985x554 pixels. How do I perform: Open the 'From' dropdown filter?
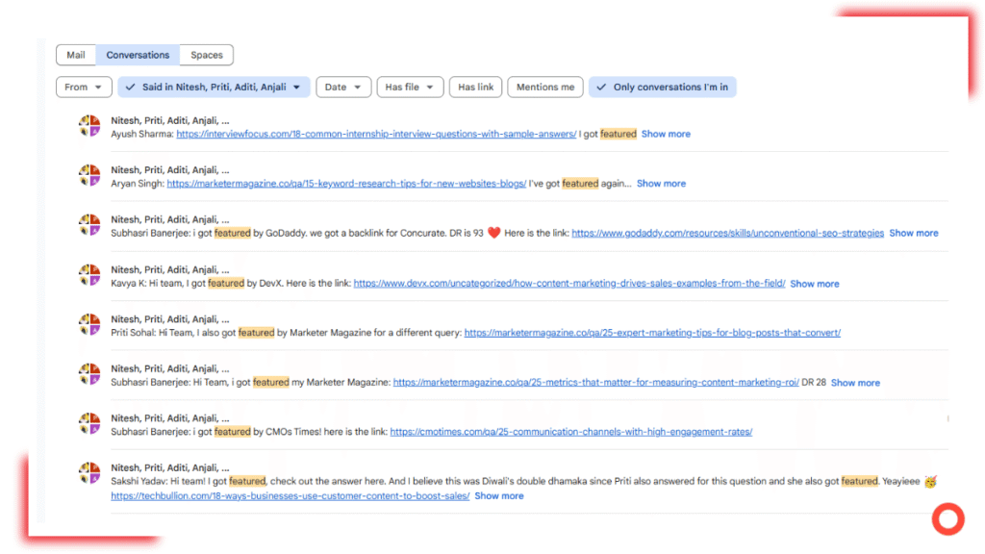(84, 88)
